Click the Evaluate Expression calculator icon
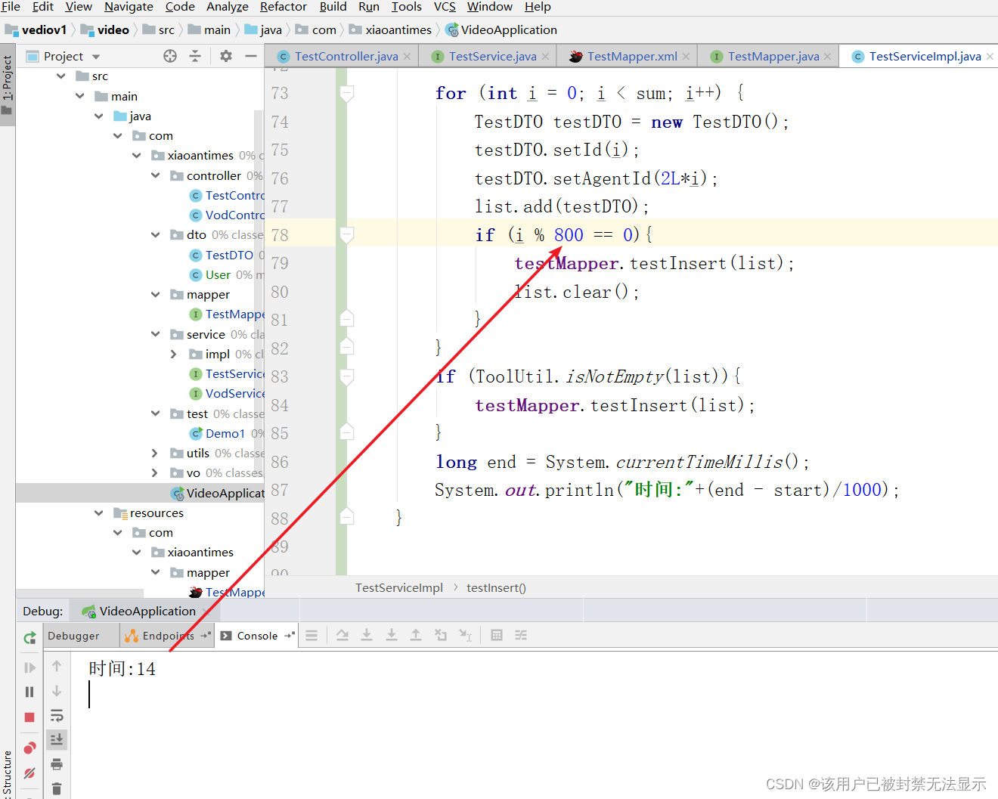The image size is (998, 799). [x=497, y=635]
